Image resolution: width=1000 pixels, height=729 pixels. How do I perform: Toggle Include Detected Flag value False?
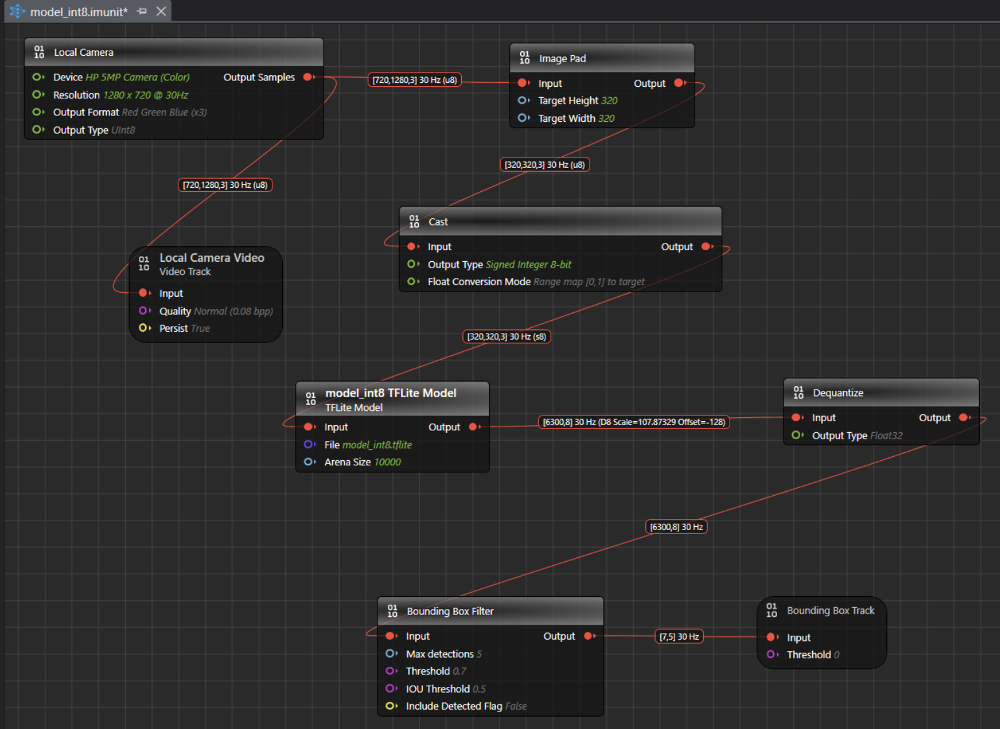[x=516, y=706]
